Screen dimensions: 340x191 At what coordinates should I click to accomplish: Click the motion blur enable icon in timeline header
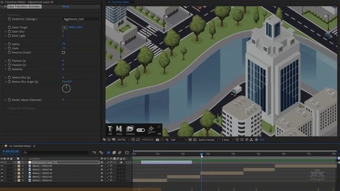120,153
